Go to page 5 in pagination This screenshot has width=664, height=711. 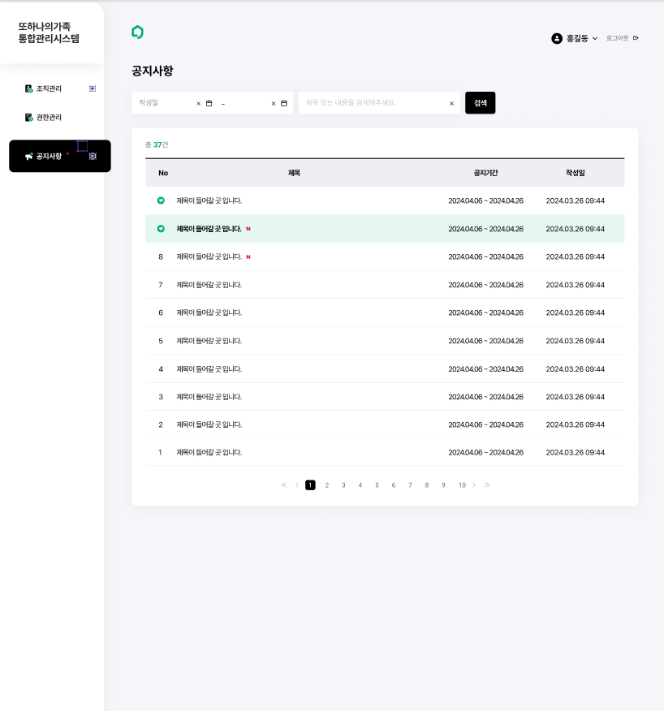tap(377, 485)
